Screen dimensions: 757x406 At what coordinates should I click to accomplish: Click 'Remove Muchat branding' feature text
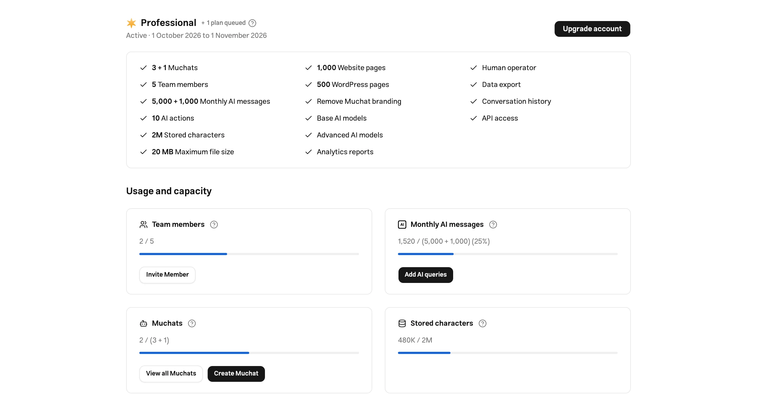point(359,102)
